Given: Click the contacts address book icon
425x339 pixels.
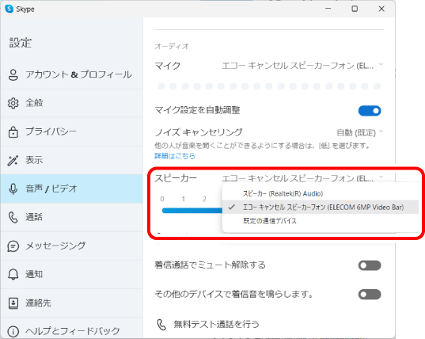Looking at the screenshot, I should 13,303.
